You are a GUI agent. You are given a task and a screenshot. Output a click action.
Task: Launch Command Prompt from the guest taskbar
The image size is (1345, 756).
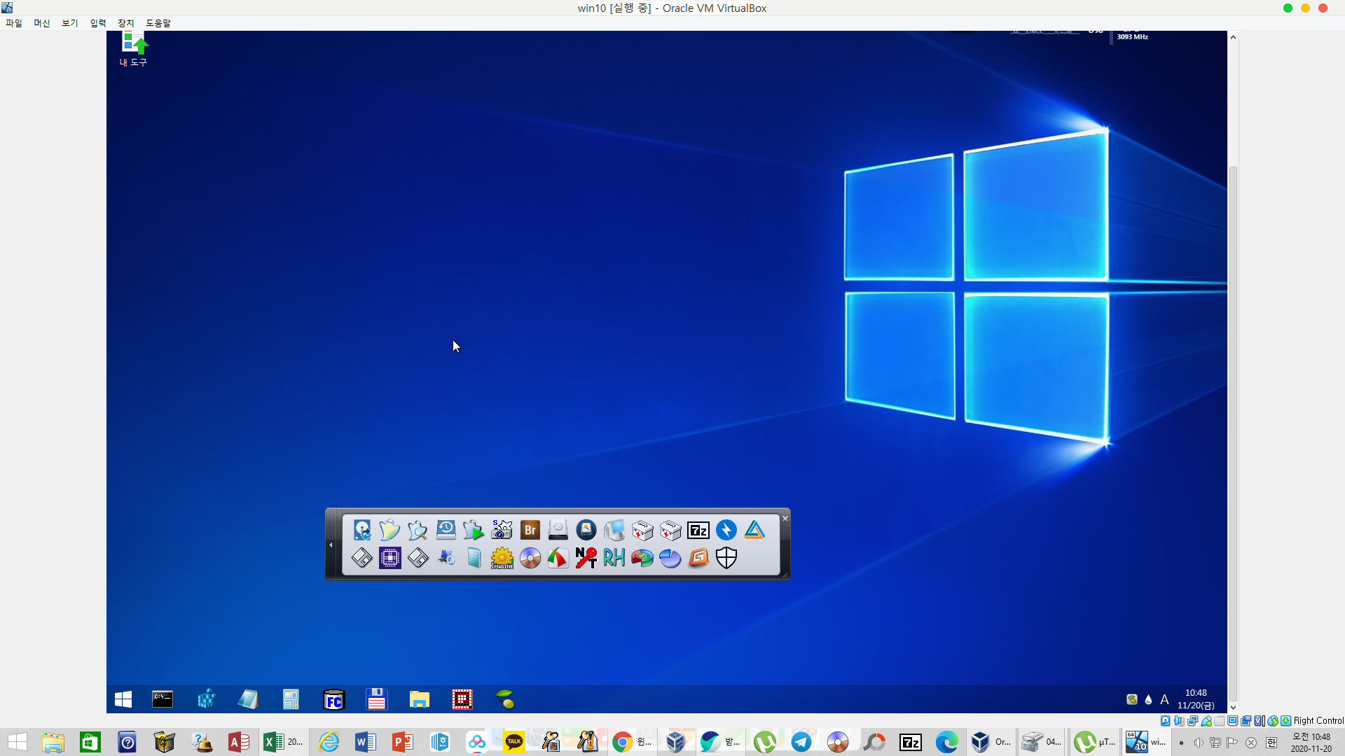tap(163, 699)
